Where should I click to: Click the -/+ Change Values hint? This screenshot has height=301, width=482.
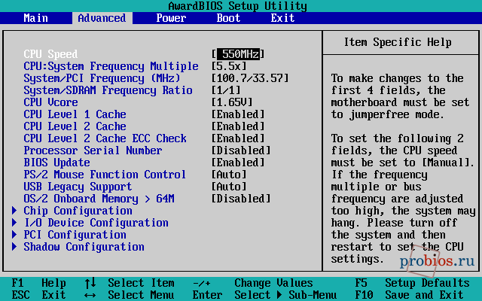click(x=253, y=283)
